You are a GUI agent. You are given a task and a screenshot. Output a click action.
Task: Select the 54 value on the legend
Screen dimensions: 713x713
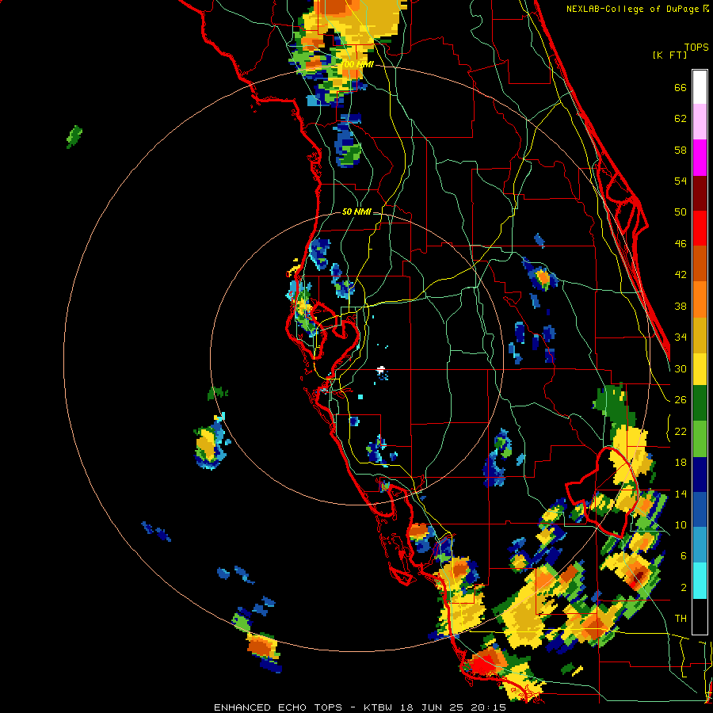[x=681, y=181]
